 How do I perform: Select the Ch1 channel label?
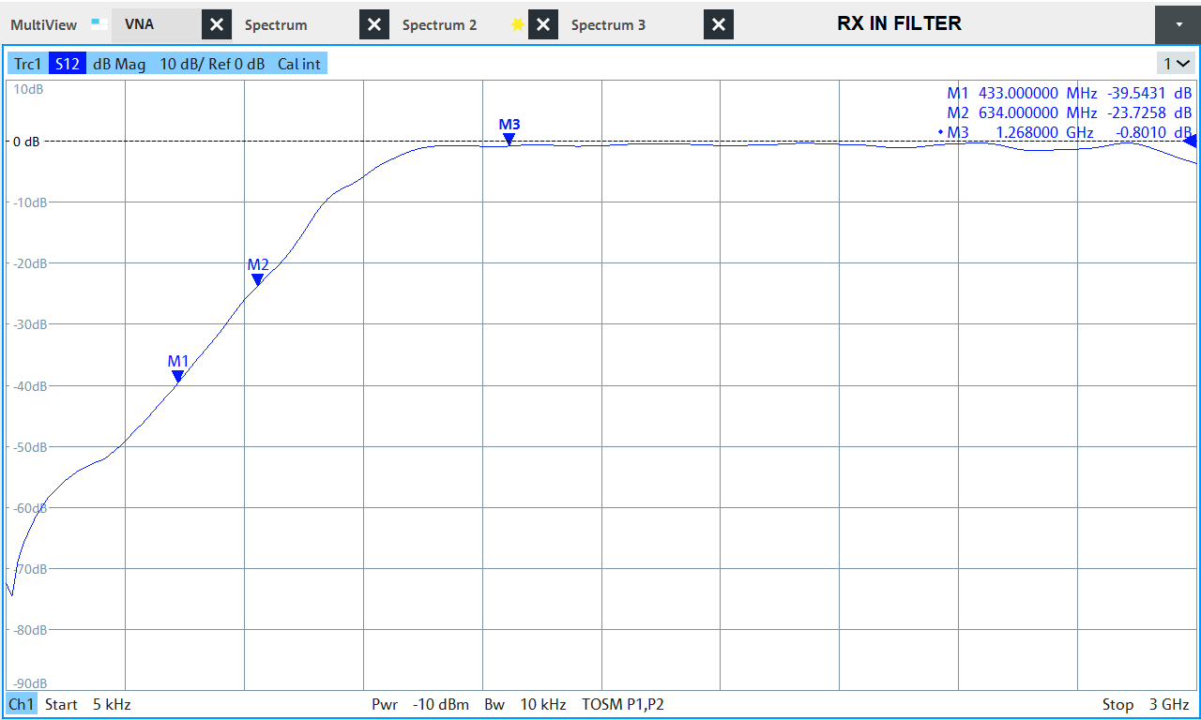click(x=21, y=704)
